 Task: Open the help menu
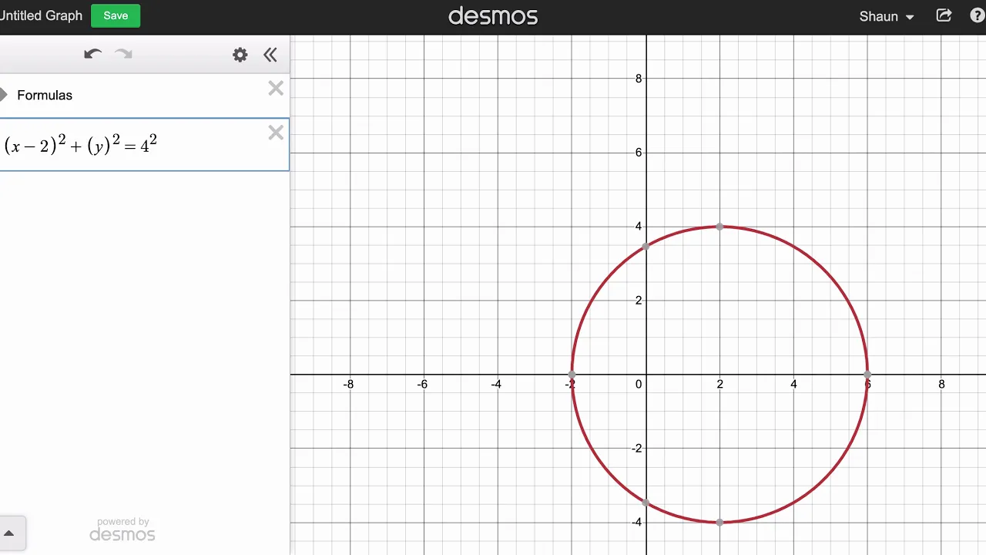click(x=977, y=15)
